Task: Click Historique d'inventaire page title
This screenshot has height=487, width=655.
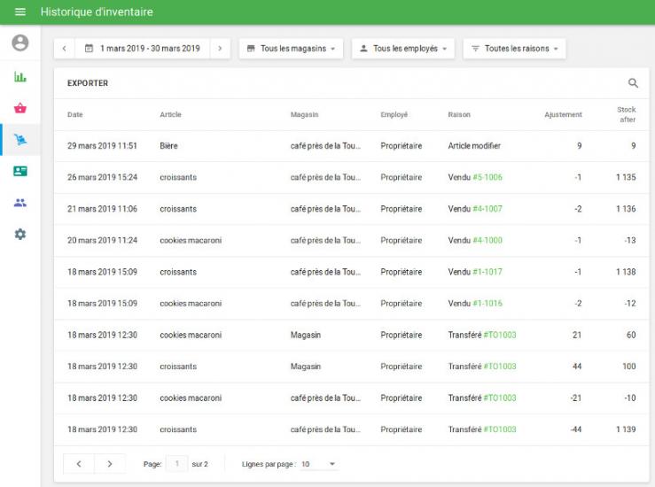Action: pos(97,12)
